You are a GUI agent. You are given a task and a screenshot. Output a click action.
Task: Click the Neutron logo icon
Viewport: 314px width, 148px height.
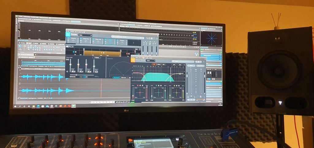coord(133,60)
